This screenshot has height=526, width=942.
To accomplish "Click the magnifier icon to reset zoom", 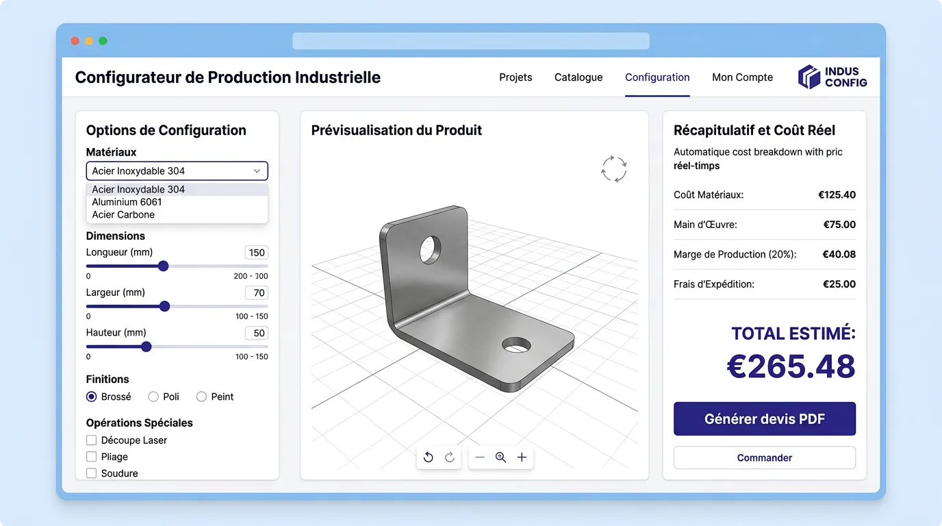I will (500, 457).
